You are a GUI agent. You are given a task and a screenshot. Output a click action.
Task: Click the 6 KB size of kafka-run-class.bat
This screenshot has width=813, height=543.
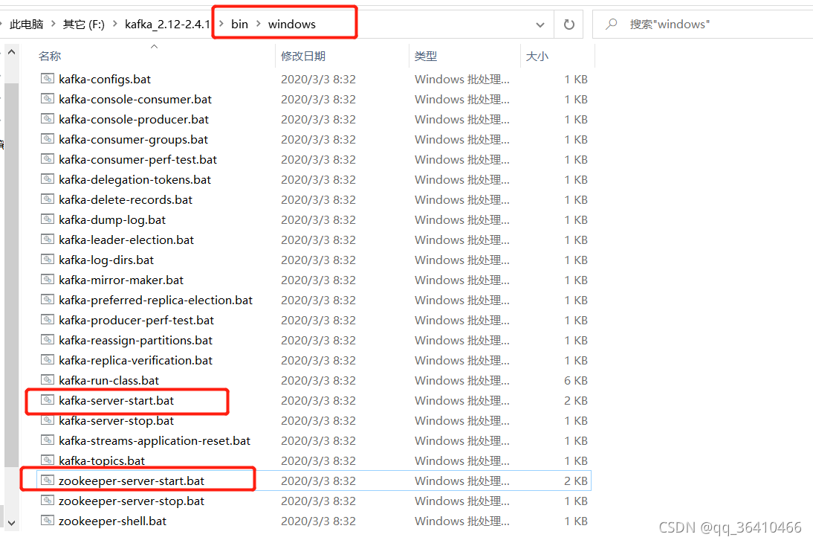tap(575, 381)
